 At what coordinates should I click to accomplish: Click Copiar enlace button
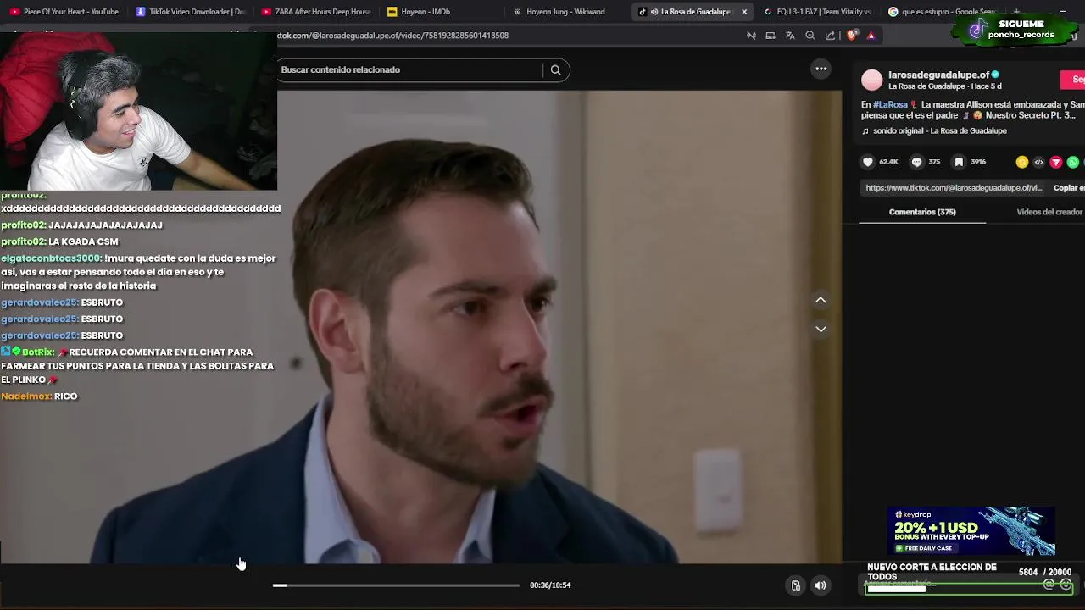pyautogui.click(x=1068, y=188)
